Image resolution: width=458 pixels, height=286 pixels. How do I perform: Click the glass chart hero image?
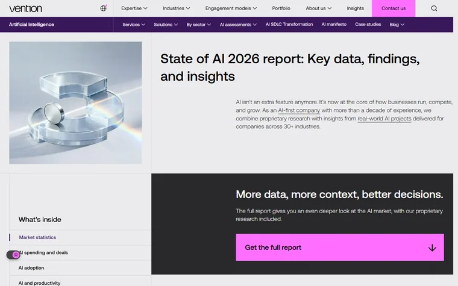tap(75, 103)
